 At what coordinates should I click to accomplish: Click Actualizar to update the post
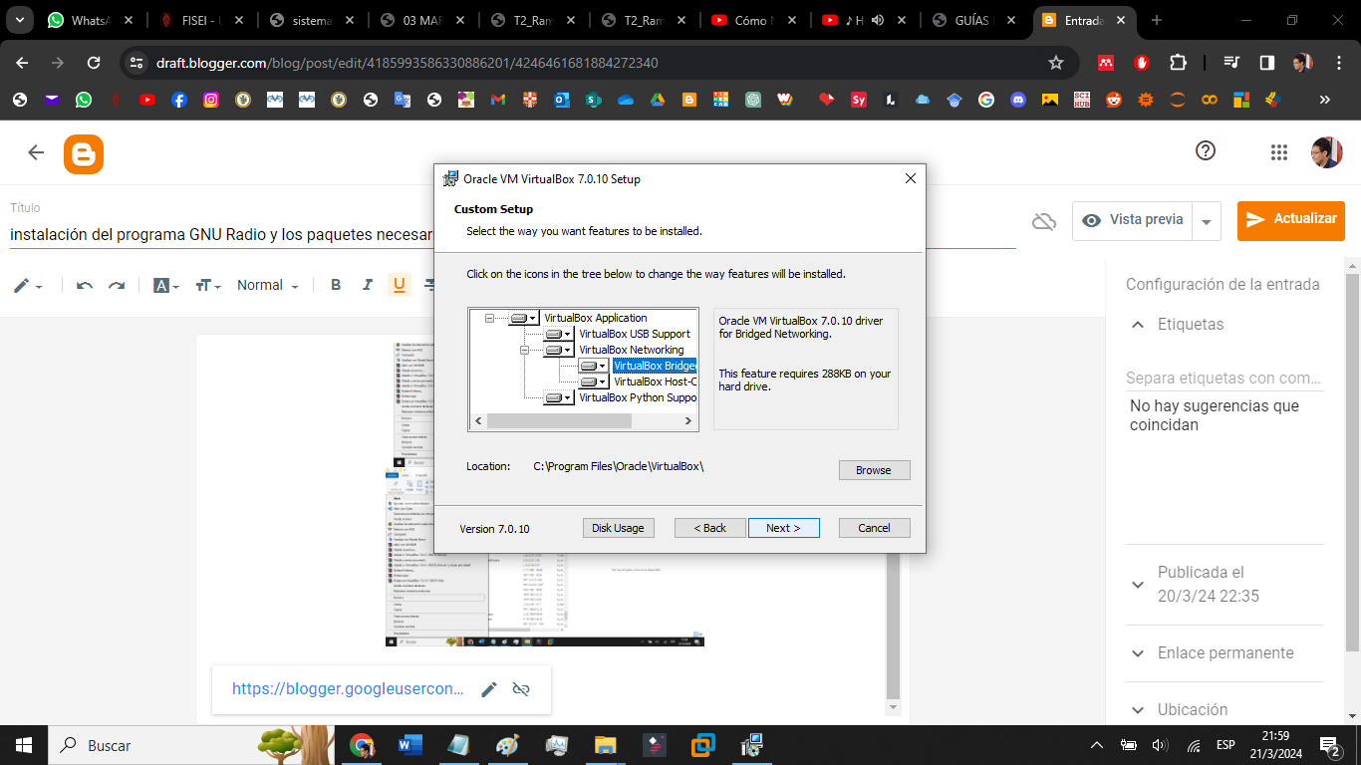click(x=1291, y=220)
